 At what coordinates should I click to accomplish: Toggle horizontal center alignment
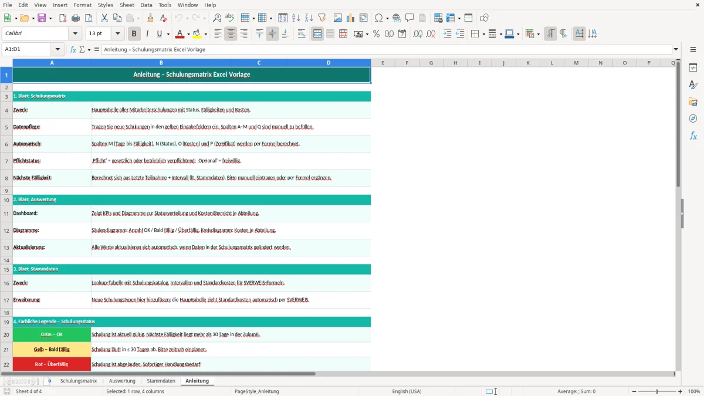[x=231, y=34]
